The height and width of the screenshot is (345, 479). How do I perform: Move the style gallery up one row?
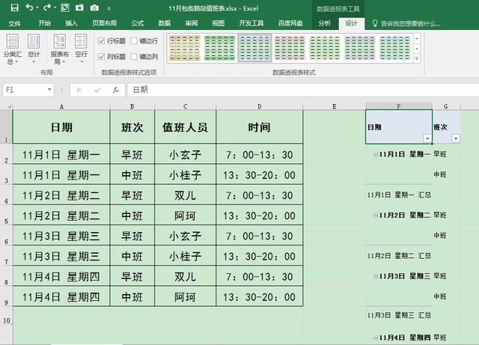point(417,38)
